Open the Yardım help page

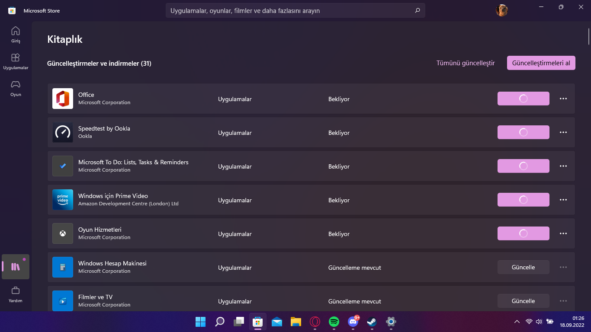(16, 294)
